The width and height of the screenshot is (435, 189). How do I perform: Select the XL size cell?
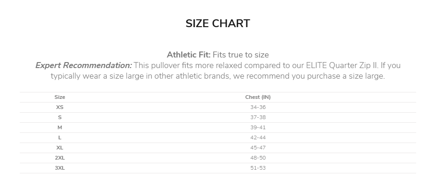[x=60, y=148]
